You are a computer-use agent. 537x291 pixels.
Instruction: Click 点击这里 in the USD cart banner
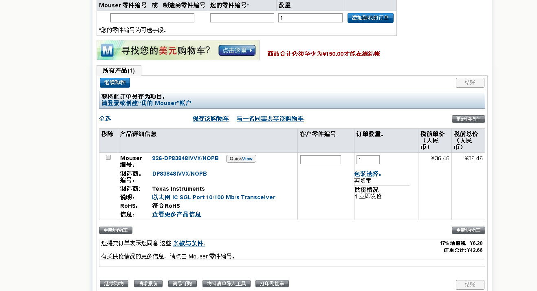click(237, 51)
